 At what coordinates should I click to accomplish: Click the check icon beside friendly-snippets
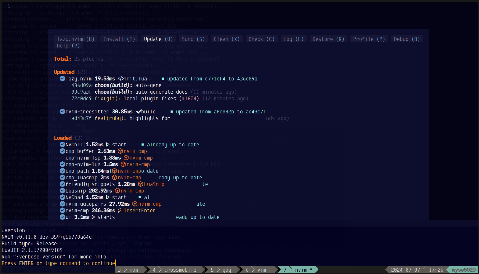[62, 184]
